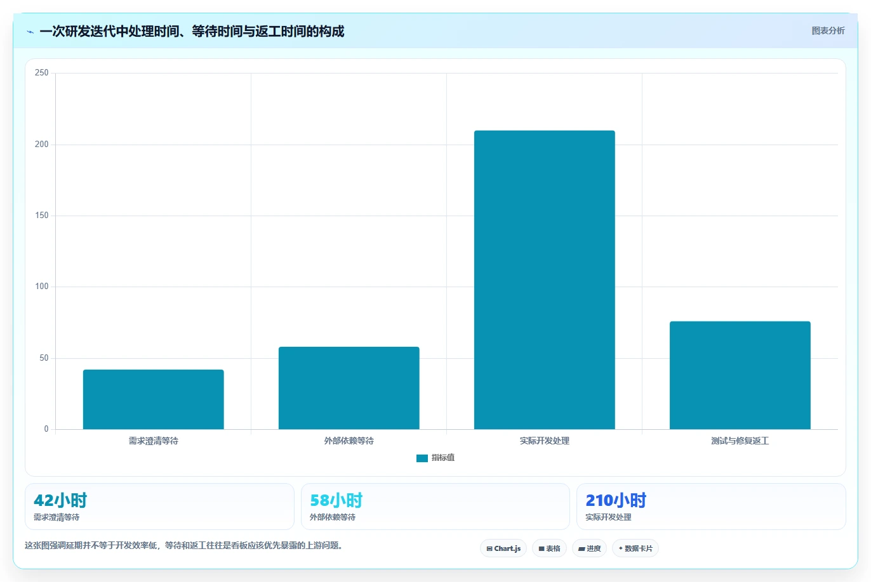Click the y-axis tick value 150
The height and width of the screenshot is (582, 871).
tap(42, 216)
